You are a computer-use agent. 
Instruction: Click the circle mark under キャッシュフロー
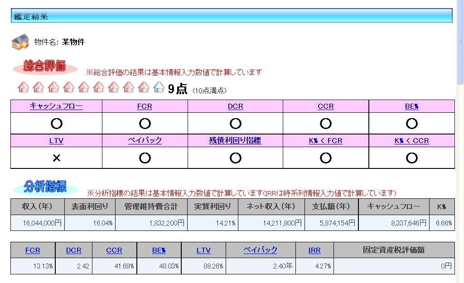[x=56, y=123]
